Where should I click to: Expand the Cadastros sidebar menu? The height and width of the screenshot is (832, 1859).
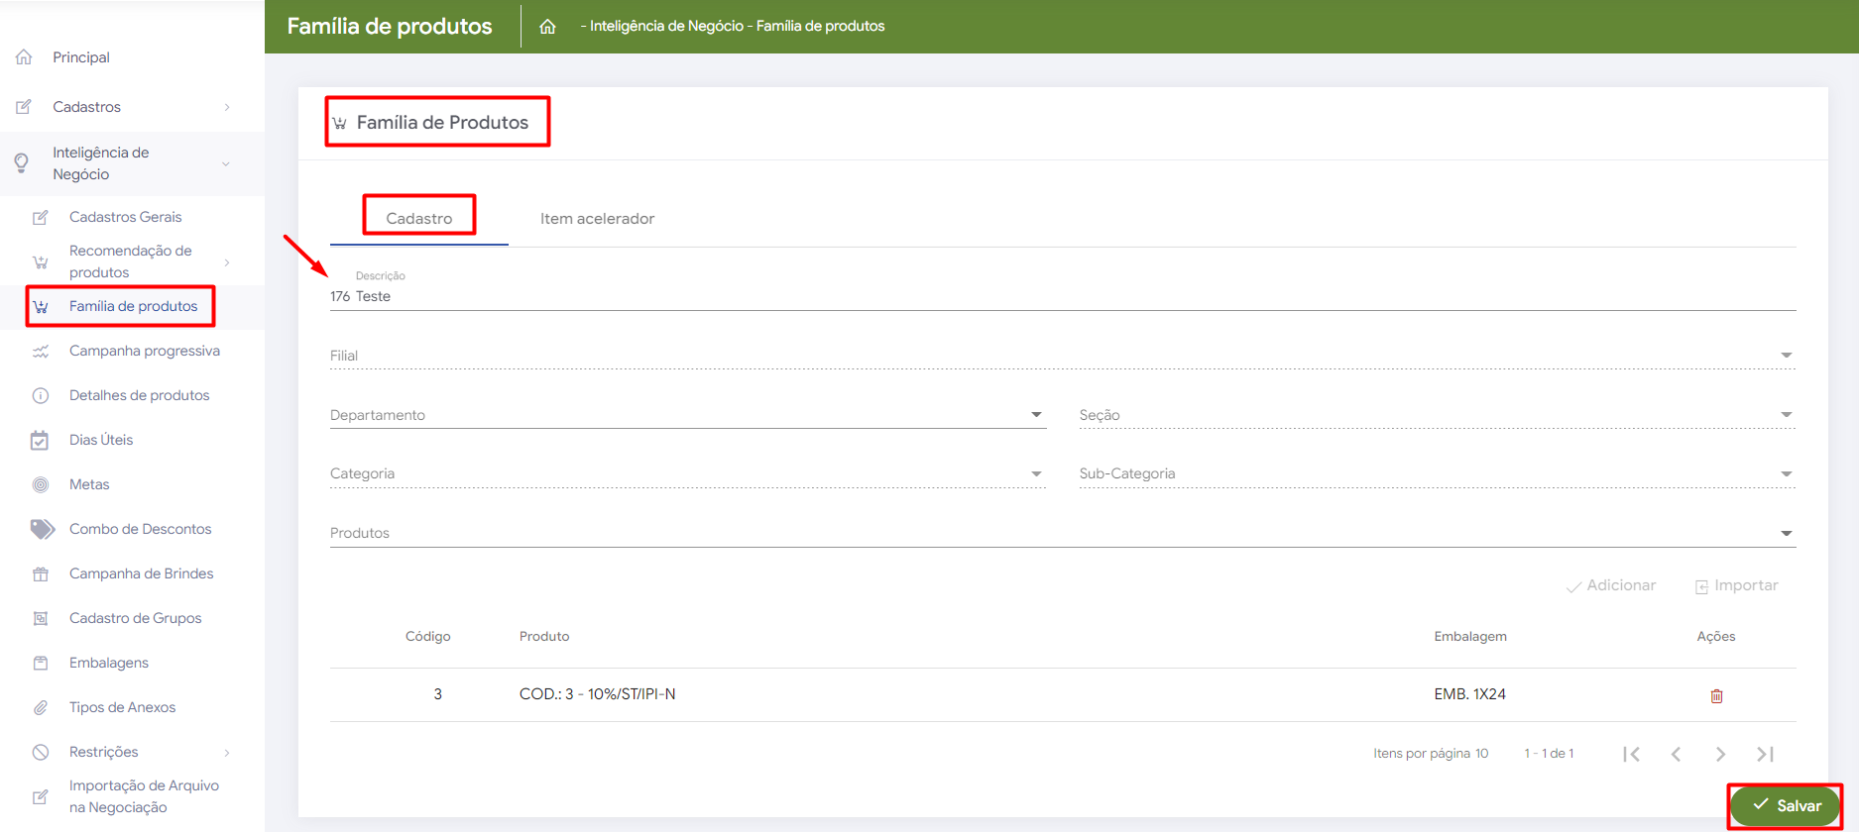click(x=87, y=107)
